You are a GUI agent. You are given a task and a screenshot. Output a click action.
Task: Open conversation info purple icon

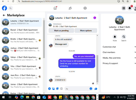click(95, 18)
